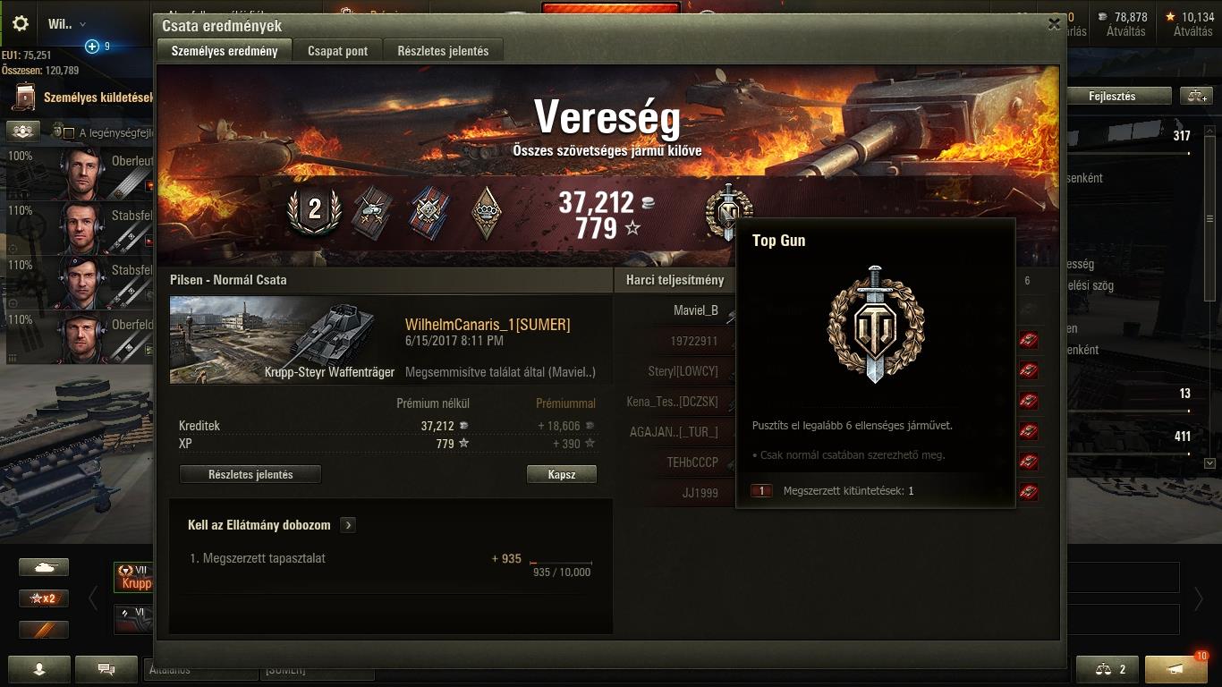Click the Top Gun medal icon
Image resolution: width=1222 pixels, height=687 pixels.
coord(728,212)
